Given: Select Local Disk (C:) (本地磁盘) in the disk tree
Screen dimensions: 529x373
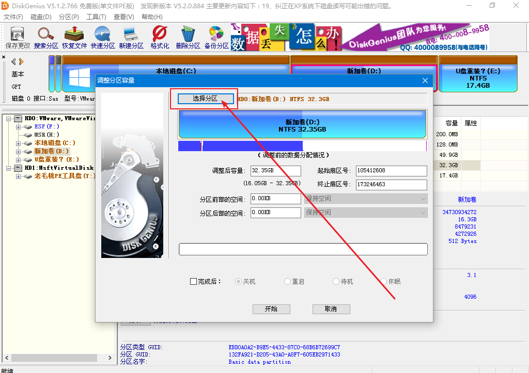Looking at the screenshot, I should pos(55,143).
